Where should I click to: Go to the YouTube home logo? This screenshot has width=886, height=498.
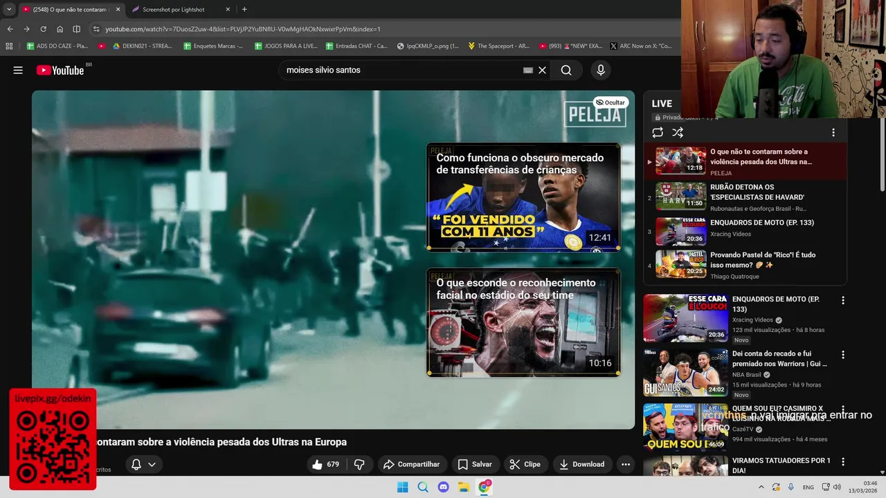(60, 70)
